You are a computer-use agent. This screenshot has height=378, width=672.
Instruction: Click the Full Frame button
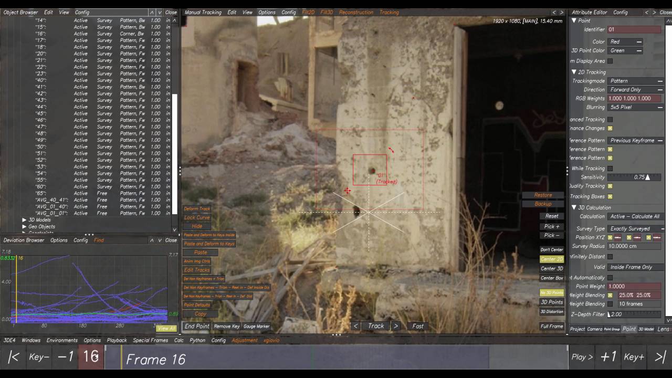[552, 326]
